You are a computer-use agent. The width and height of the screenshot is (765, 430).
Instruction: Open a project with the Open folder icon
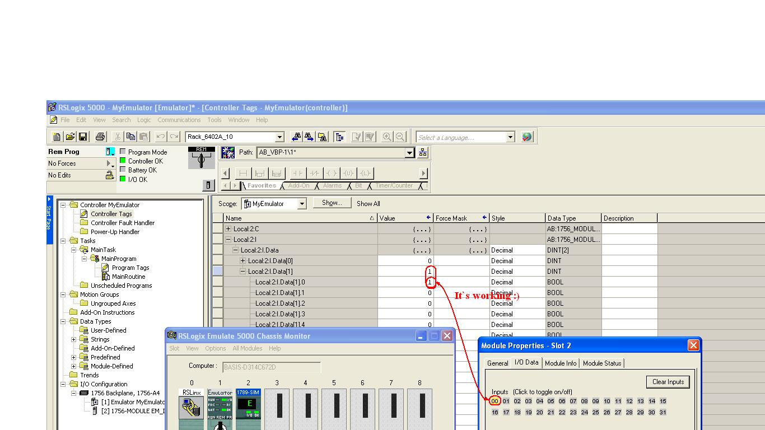click(70, 137)
